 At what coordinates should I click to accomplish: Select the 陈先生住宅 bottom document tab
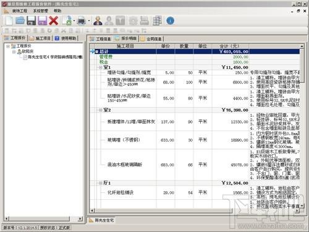point(101,220)
